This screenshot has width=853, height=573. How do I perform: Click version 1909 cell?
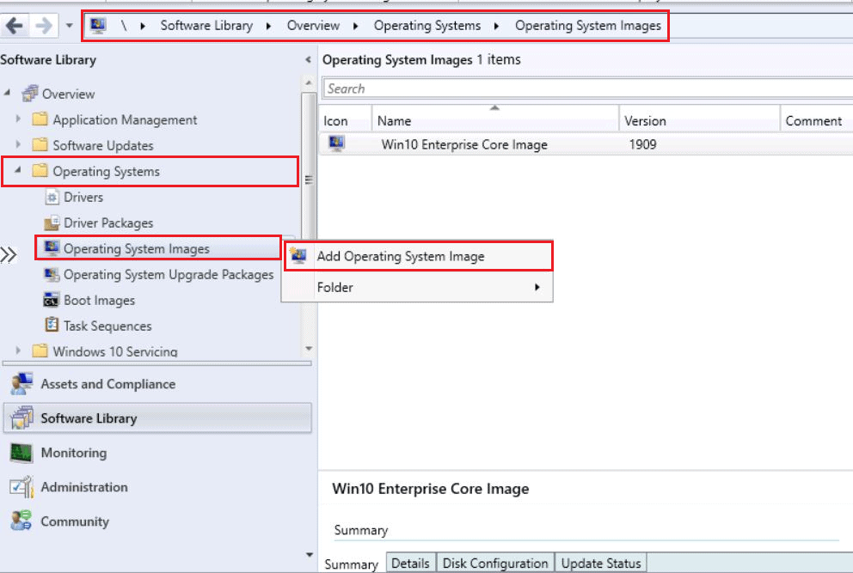coord(642,144)
